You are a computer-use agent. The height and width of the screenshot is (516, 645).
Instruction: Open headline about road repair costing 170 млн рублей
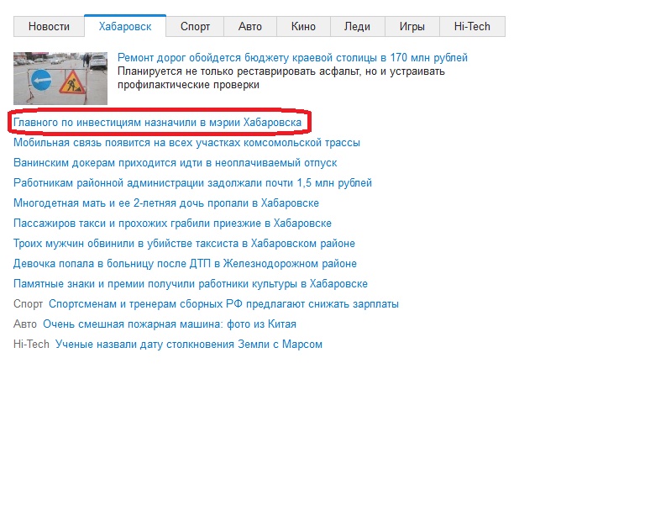(x=292, y=58)
